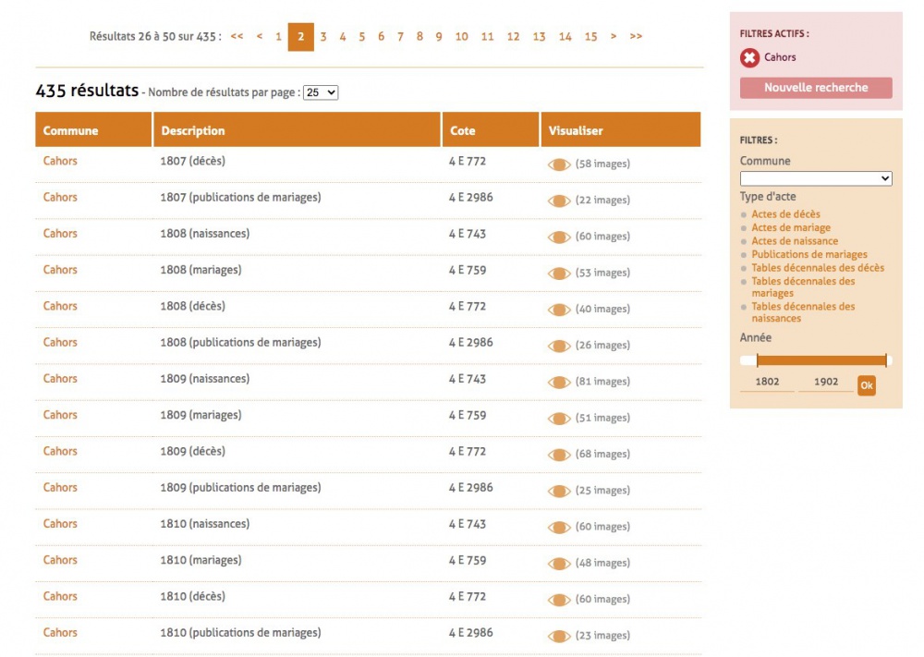Go to last page with >> link
The height and width of the screenshot is (657, 924).
[636, 37]
